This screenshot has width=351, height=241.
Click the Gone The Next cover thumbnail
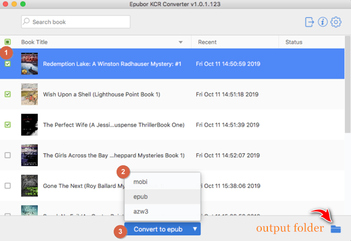(29, 185)
